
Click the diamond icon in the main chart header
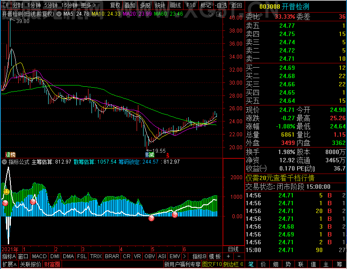[211, 14]
